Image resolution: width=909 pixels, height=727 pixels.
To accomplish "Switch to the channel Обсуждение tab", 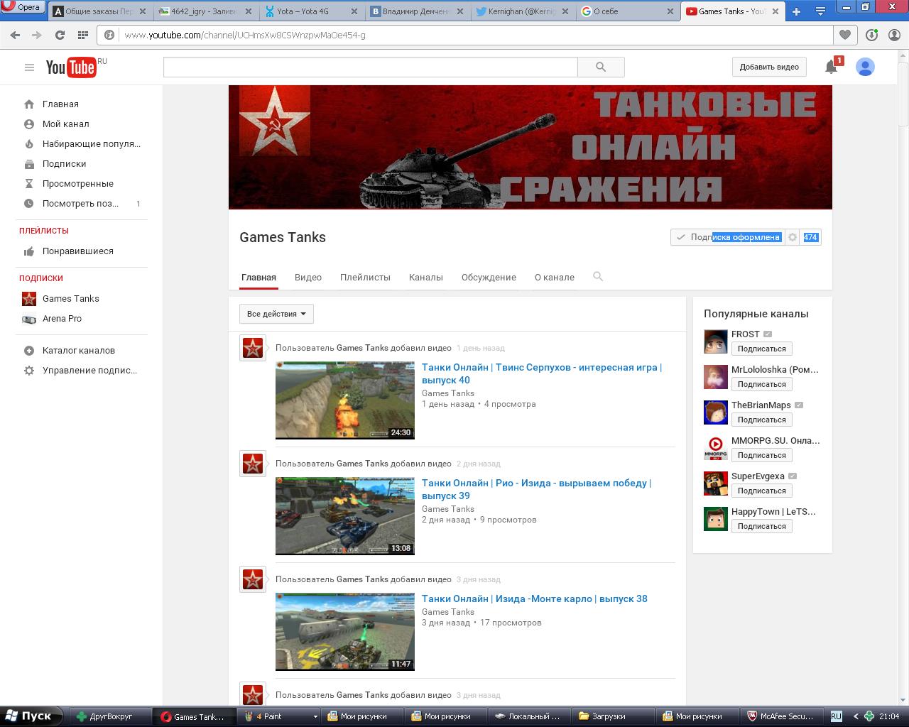I will coord(489,278).
